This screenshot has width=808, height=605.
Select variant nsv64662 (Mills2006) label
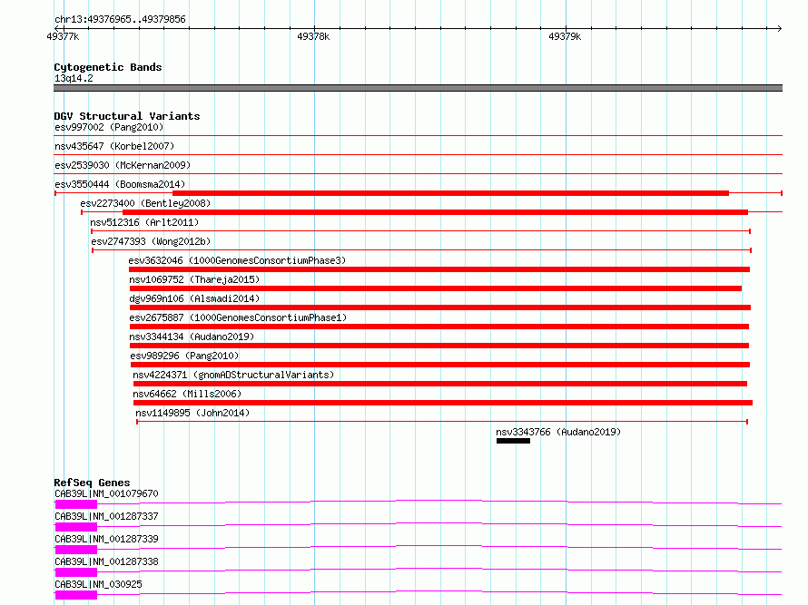point(187,394)
